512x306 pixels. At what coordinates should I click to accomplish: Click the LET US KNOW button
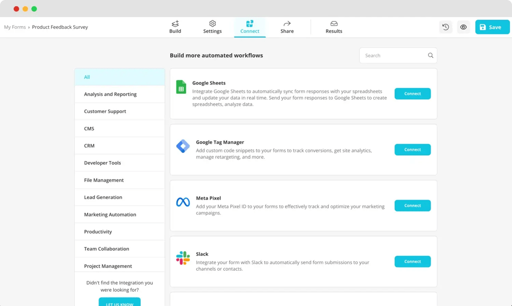click(119, 302)
